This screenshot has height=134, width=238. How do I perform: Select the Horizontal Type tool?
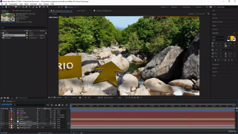pos(29,7)
